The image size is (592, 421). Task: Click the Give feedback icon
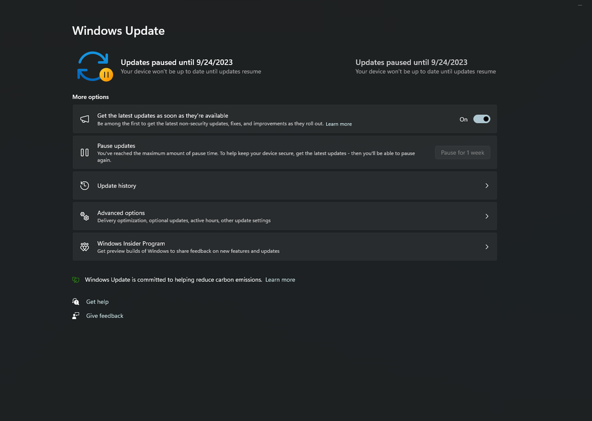(x=76, y=316)
